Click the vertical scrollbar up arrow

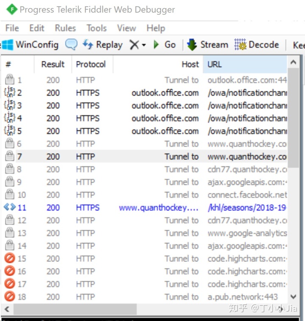(x=293, y=62)
